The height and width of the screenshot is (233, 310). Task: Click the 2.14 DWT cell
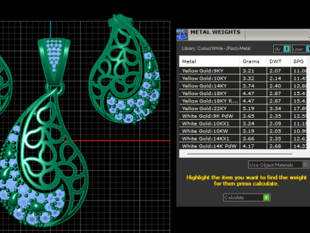[278, 78]
